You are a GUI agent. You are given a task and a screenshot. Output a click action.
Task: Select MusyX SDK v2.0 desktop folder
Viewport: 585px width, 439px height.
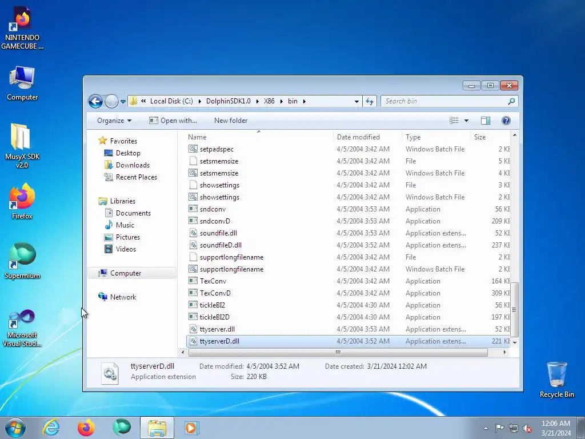pos(22,146)
